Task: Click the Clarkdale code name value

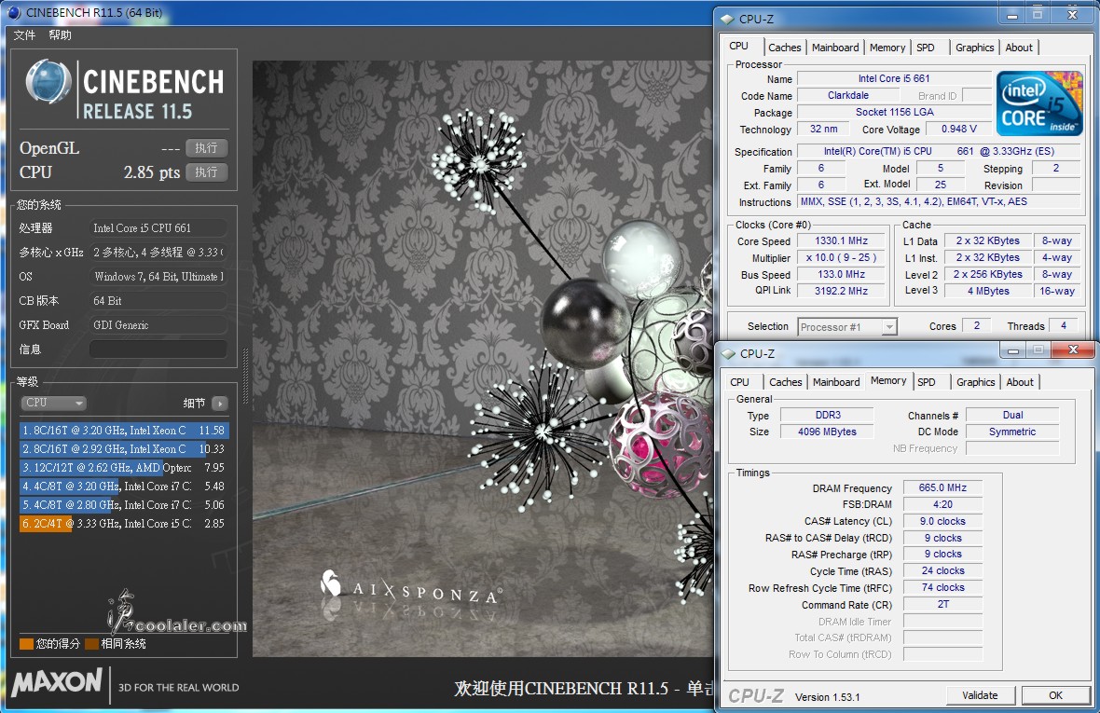Action: coord(847,95)
